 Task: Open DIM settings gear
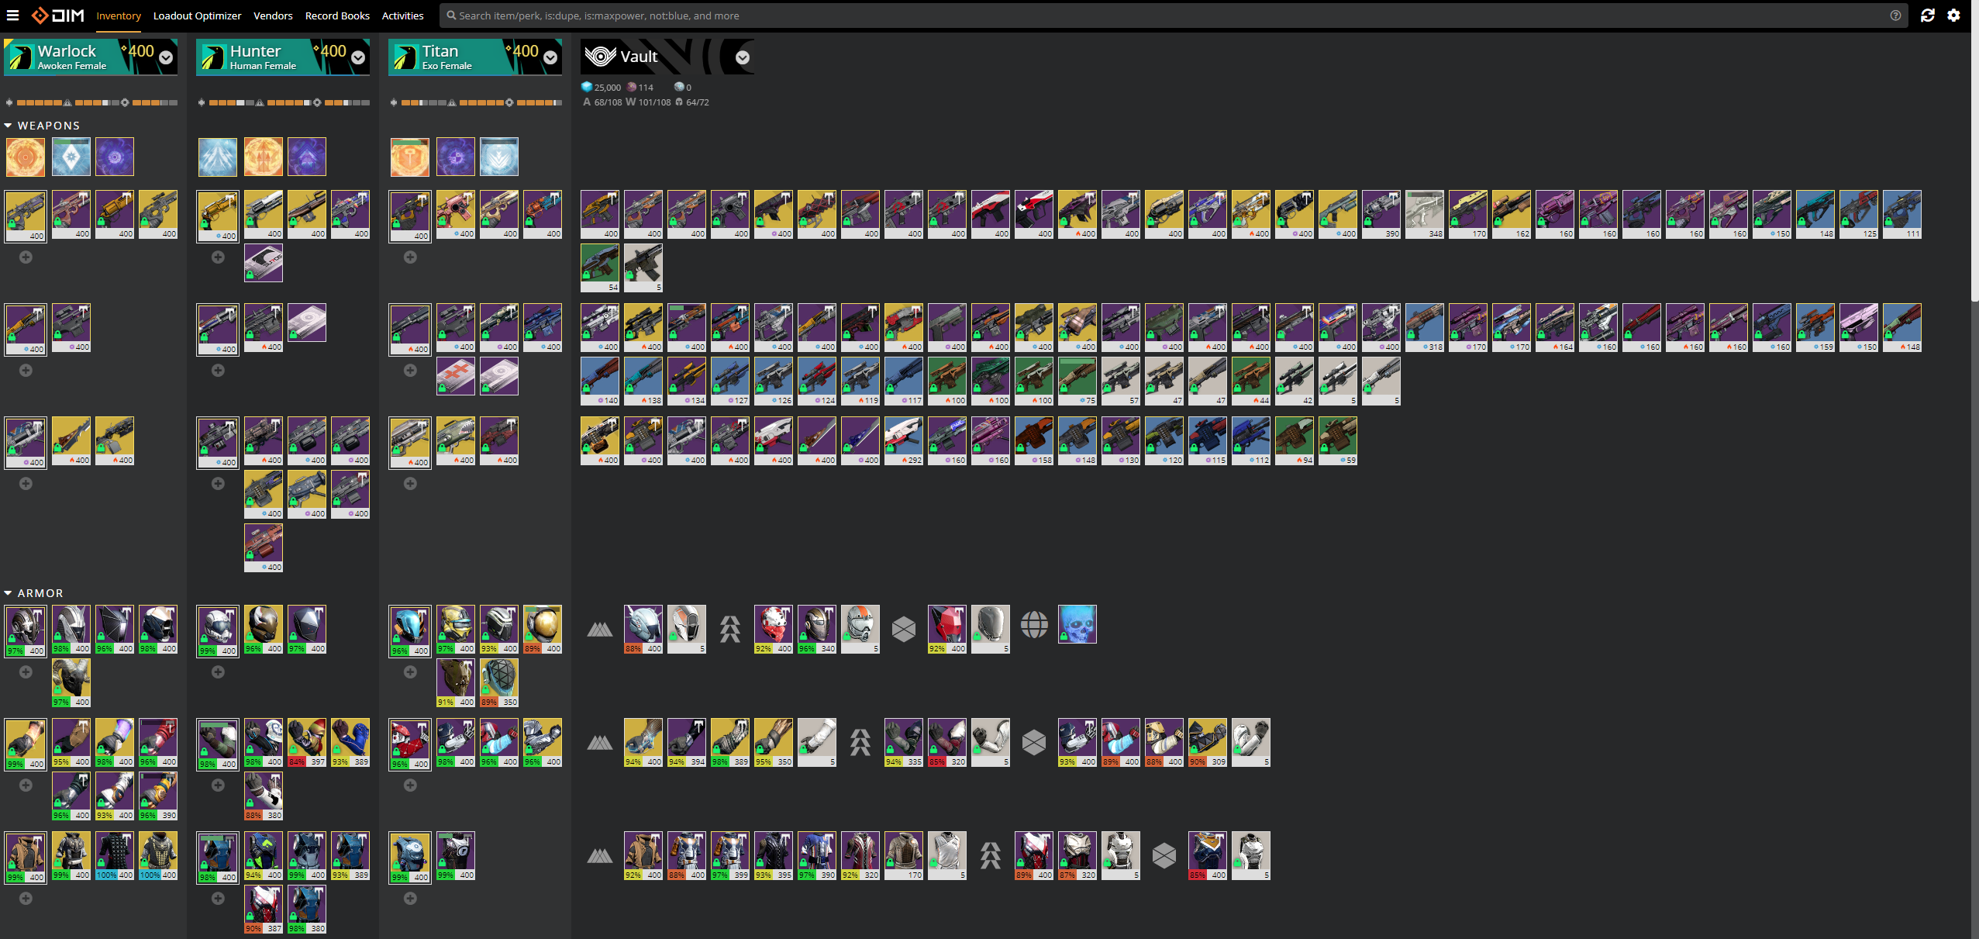[x=1954, y=16]
